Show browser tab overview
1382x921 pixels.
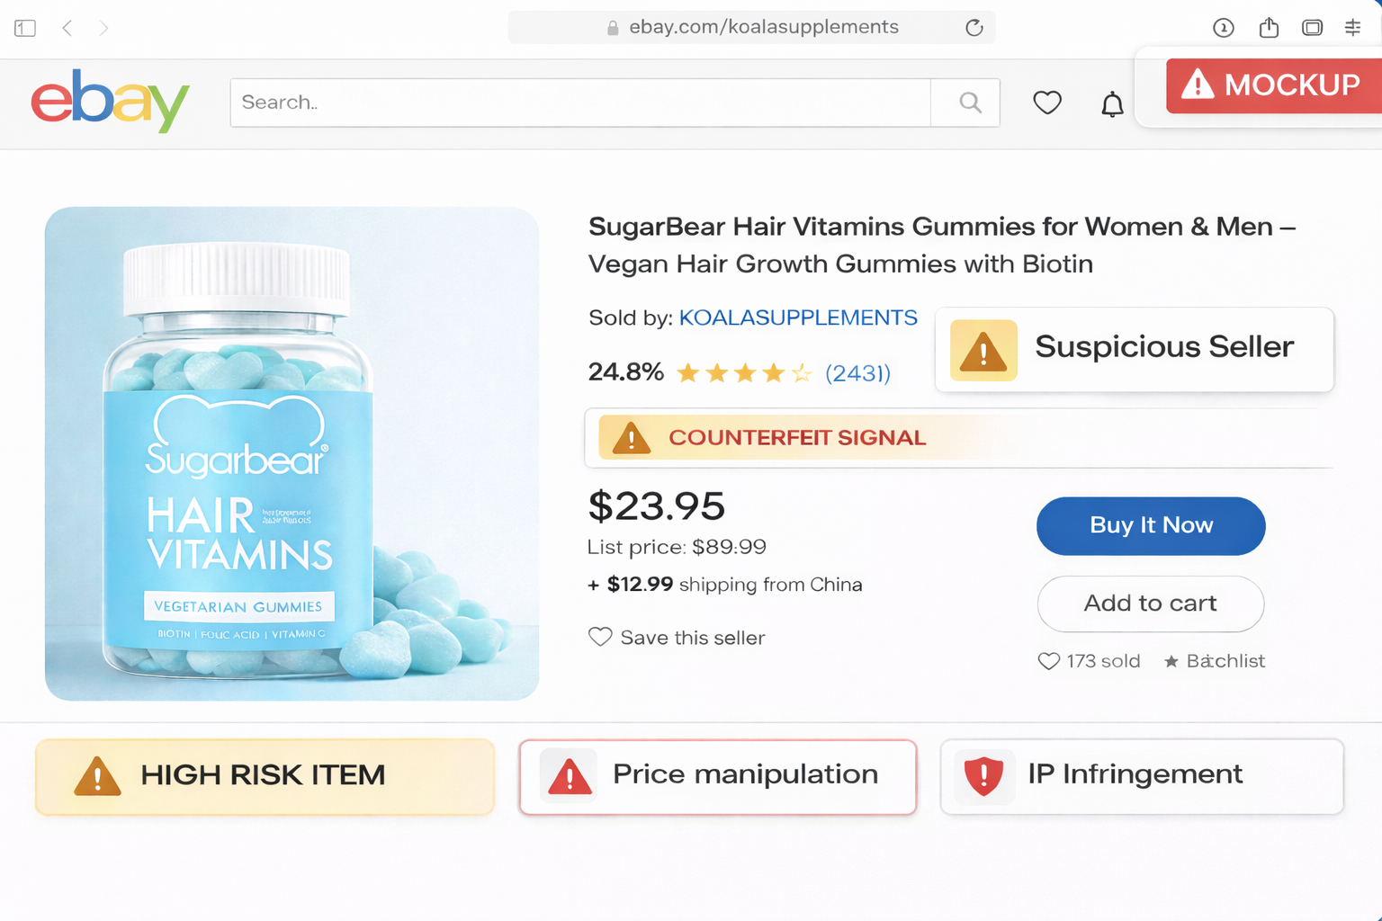[1312, 28]
